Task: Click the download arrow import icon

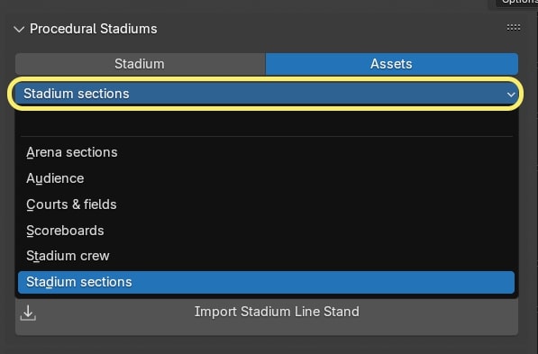Action: (x=28, y=313)
